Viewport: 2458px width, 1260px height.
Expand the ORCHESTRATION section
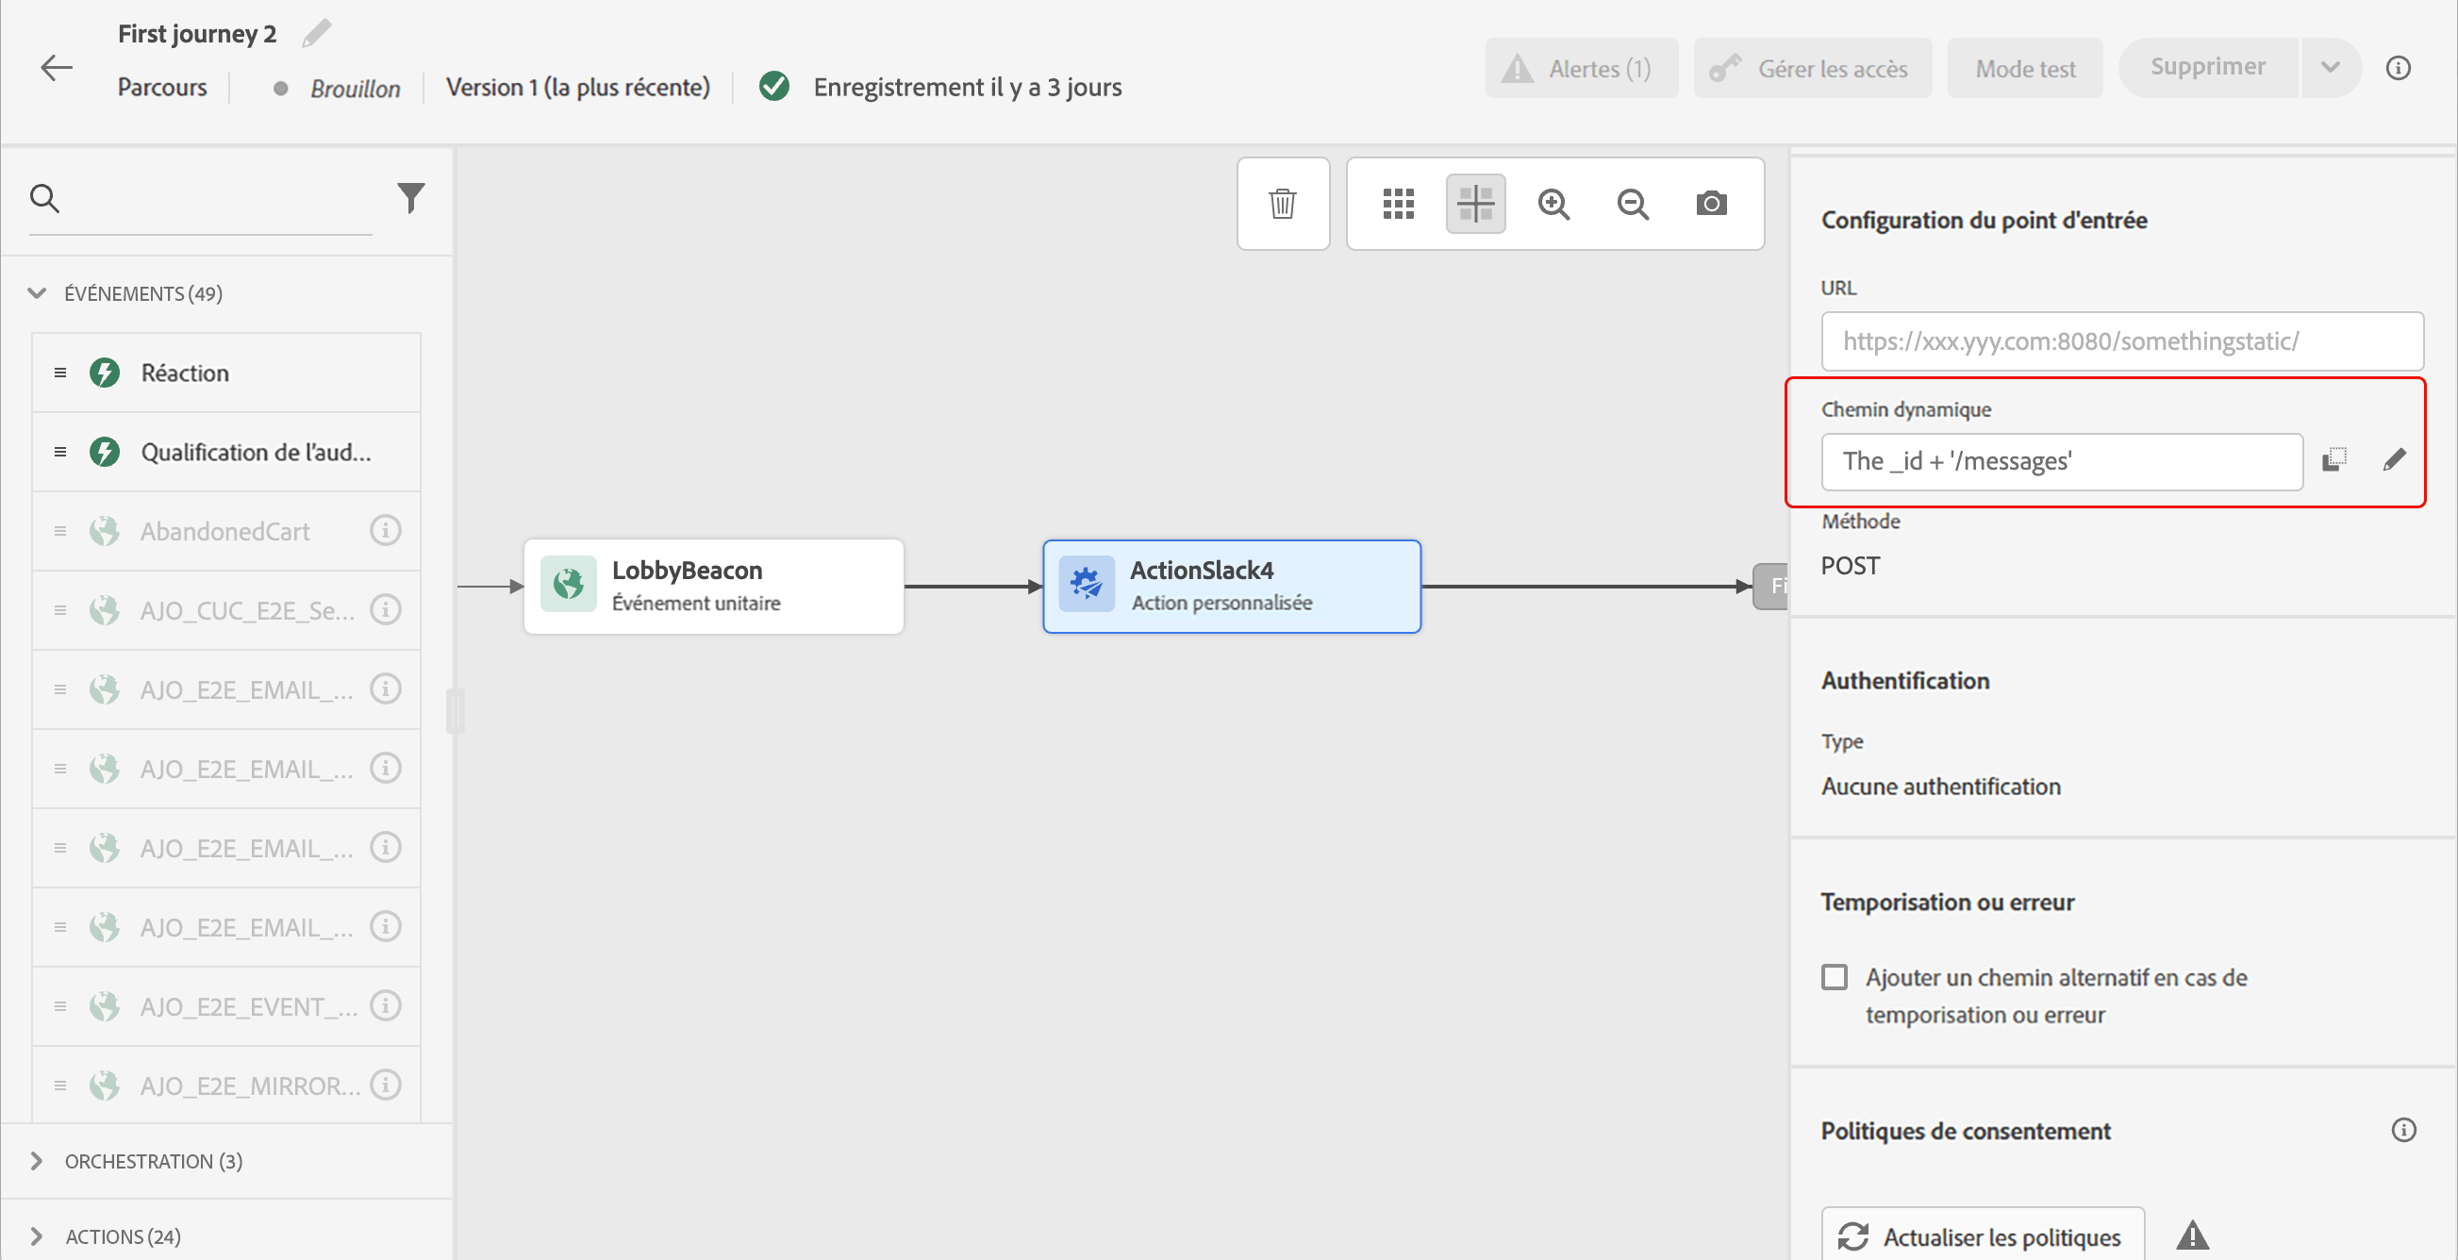[x=37, y=1161]
